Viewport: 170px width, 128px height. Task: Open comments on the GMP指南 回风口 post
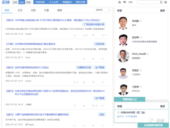(103, 35)
